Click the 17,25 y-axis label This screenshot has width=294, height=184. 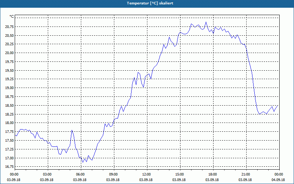(x=9, y=149)
